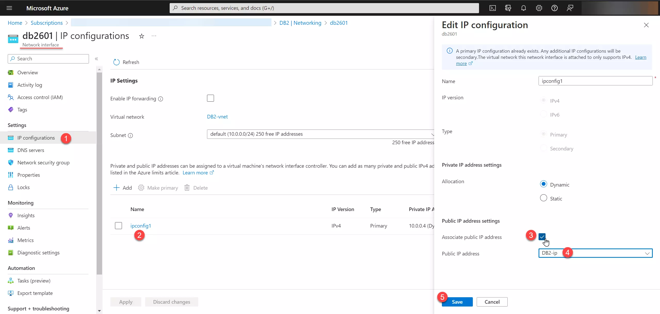This screenshot has width=660, height=314.
Task: Click the Save button
Action: point(457,302)
